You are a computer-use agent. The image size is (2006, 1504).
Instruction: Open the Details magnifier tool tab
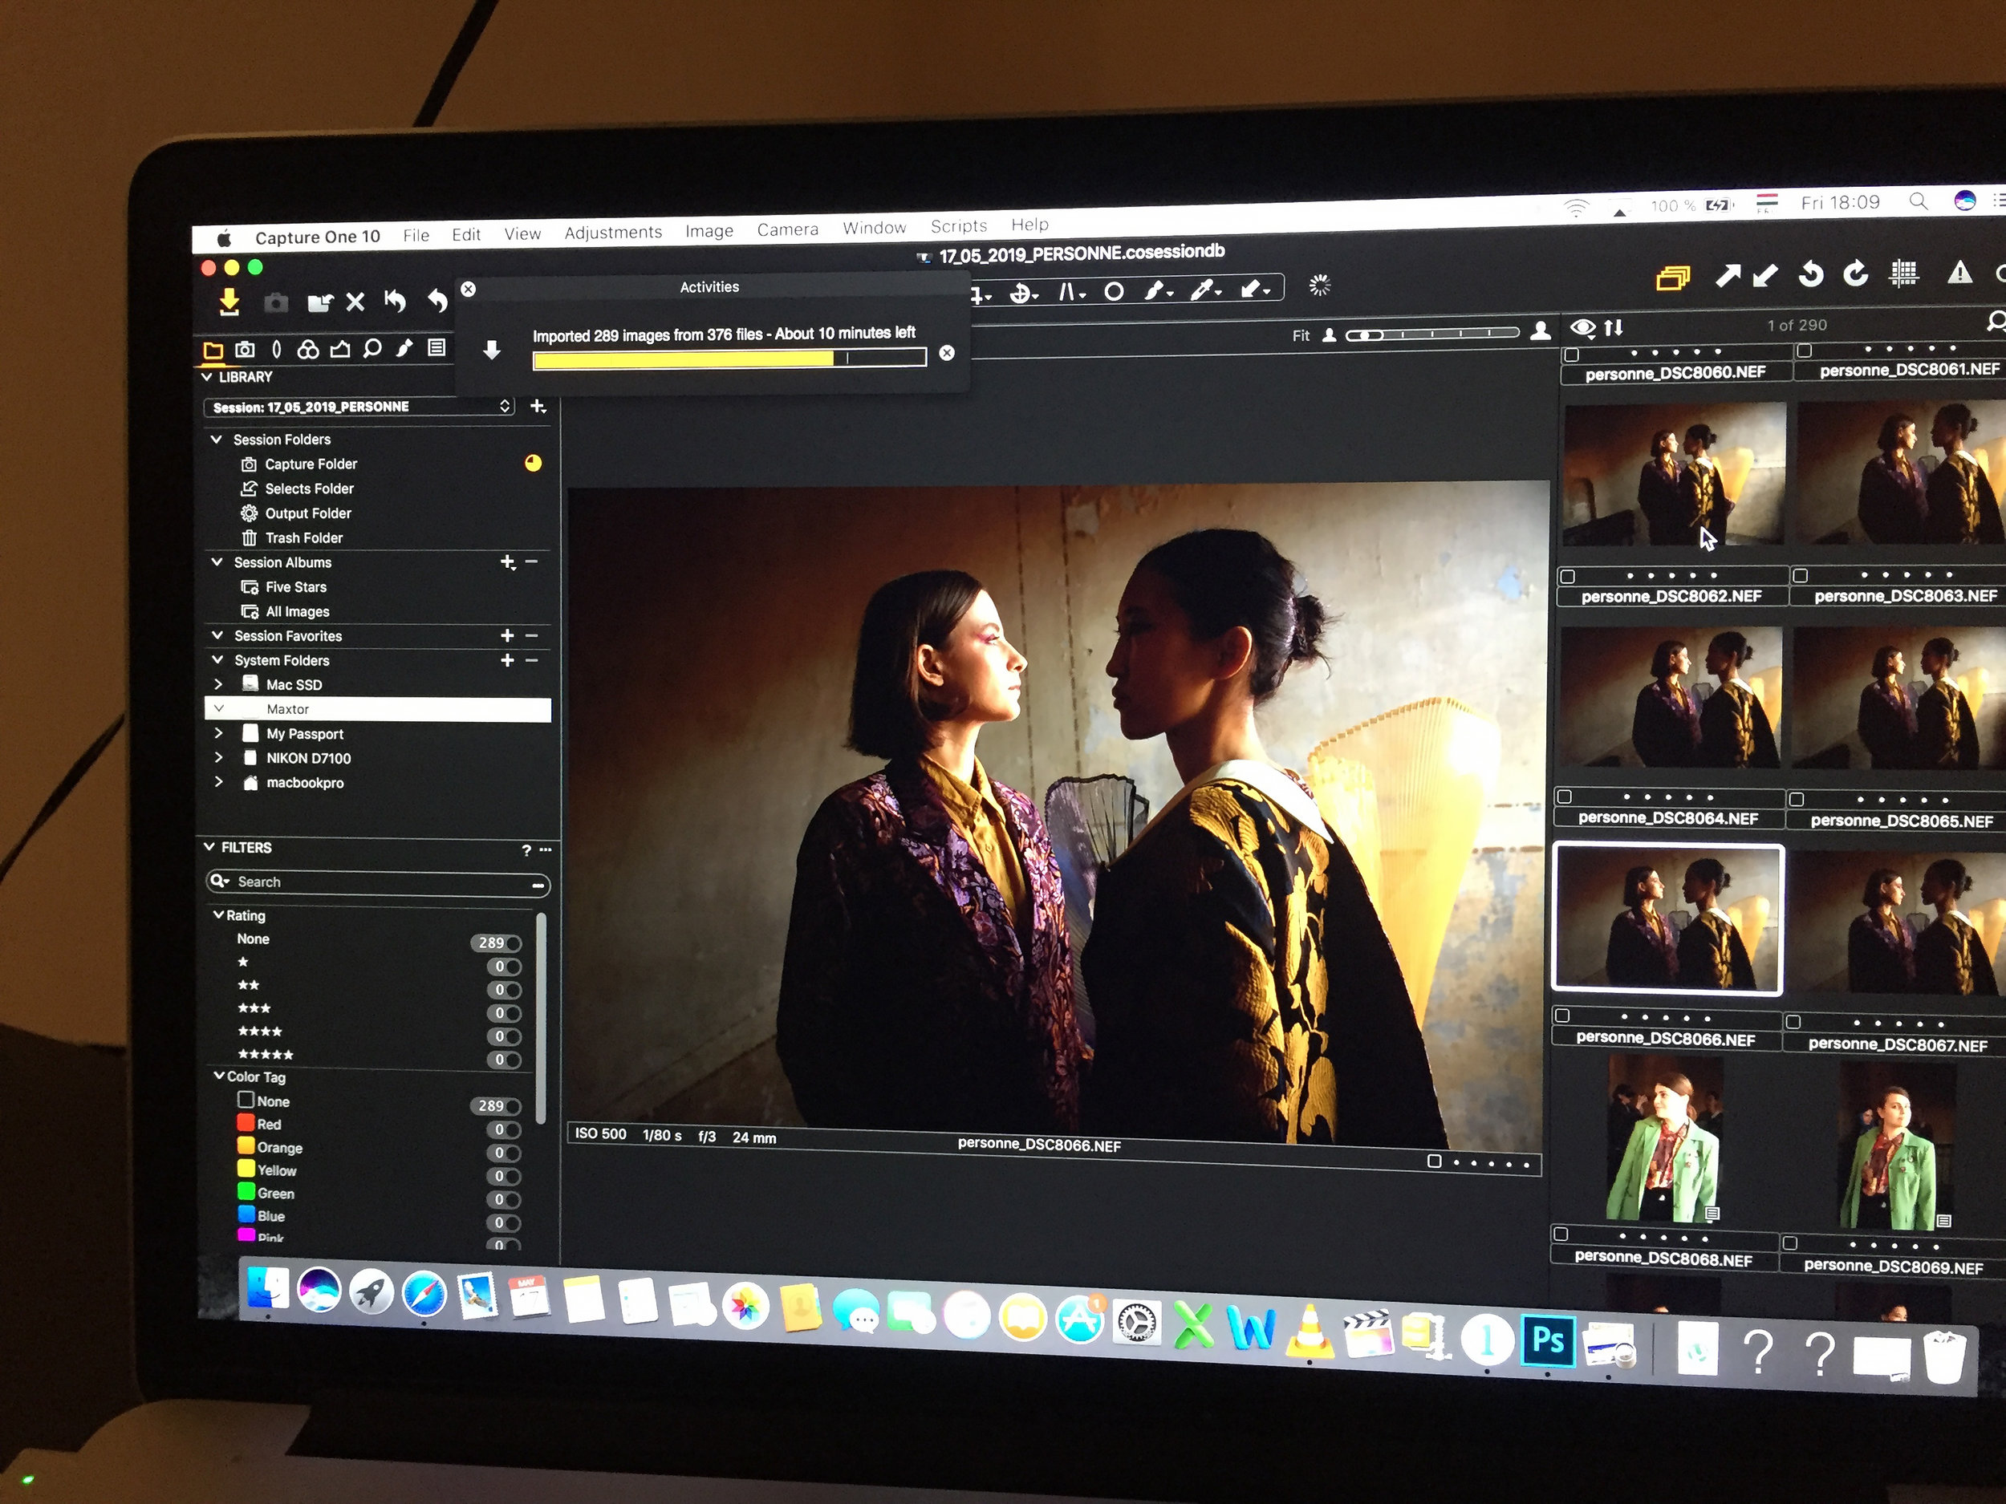[372, 349]
